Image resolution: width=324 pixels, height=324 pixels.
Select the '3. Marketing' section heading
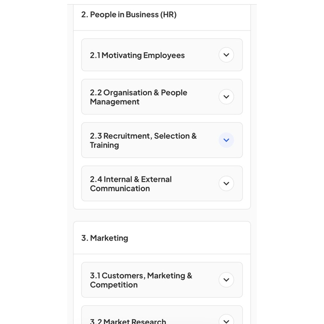pyautogui.click(x=104, y=238)
